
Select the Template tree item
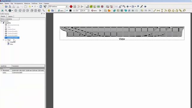(12, 42)
